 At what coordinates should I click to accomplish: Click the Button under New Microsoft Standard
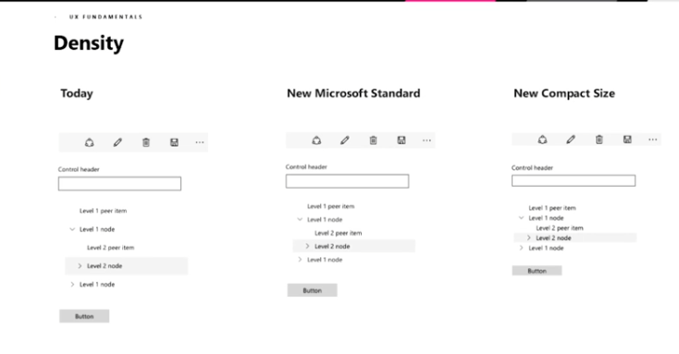tap(313, 290)
